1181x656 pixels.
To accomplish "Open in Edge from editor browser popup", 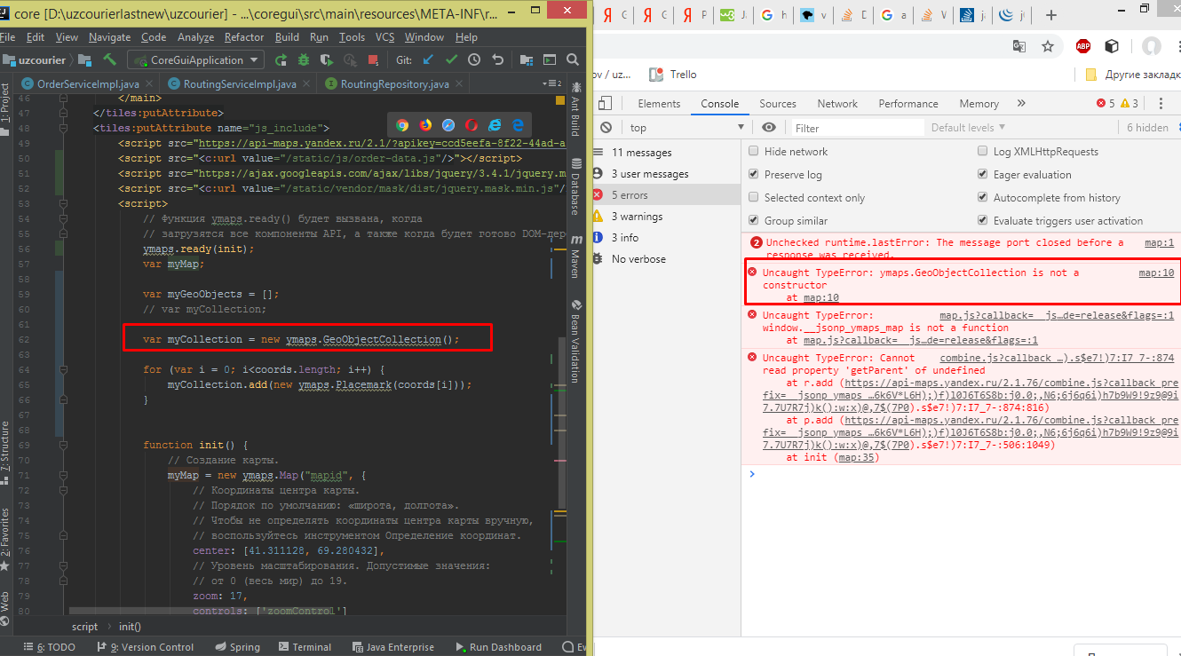I will coord(517,125).
